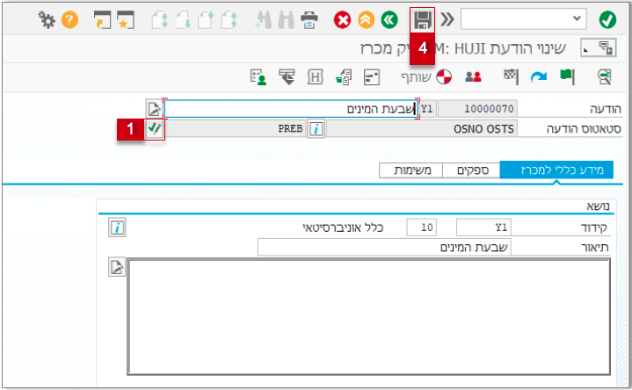This screenshot has height=390, width=632.
Task: Click the green flag icon
Action: click(567, 76)
